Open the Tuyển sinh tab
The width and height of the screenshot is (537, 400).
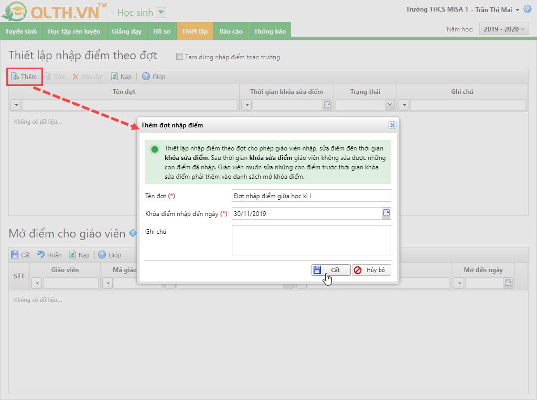pos(21,31)
